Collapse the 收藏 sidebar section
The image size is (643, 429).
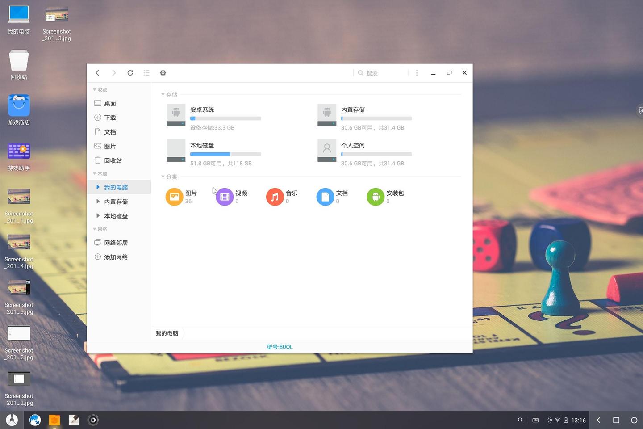[94, 89]
